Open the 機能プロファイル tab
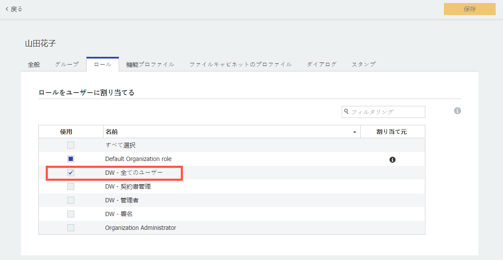 point(150,65)
